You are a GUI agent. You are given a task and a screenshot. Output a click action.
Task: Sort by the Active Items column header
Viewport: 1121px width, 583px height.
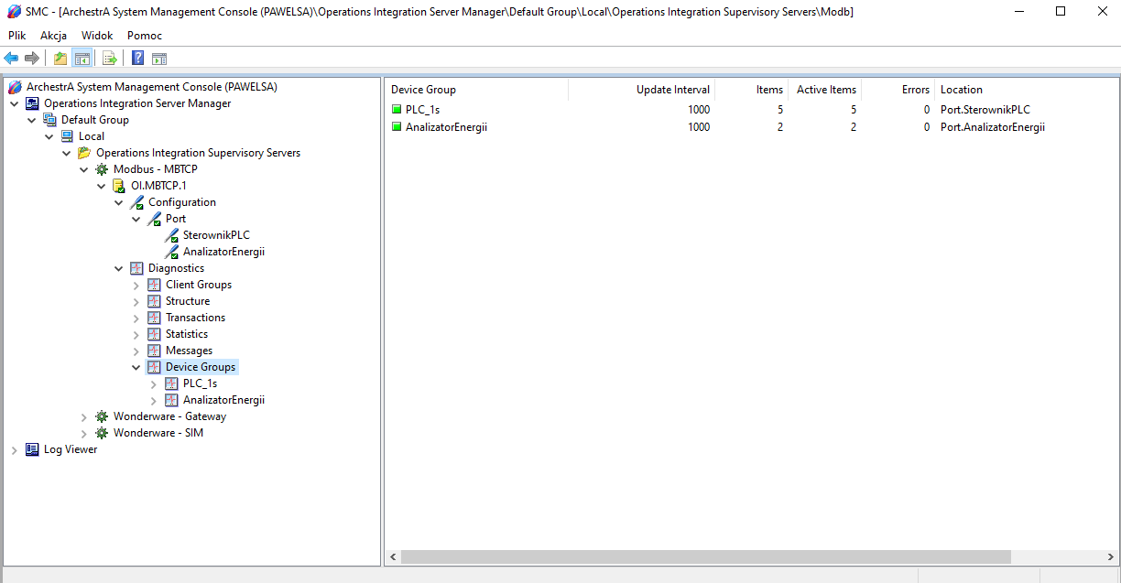coord(824,90)
